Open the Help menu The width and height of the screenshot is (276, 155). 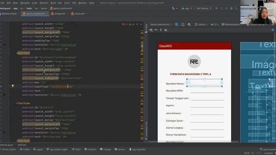(x=91, y=3)
